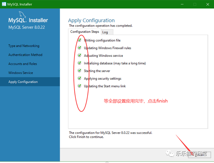Click the MySQL dolphin logo
This screenshot has width=214, height=163.
(22, 14)
